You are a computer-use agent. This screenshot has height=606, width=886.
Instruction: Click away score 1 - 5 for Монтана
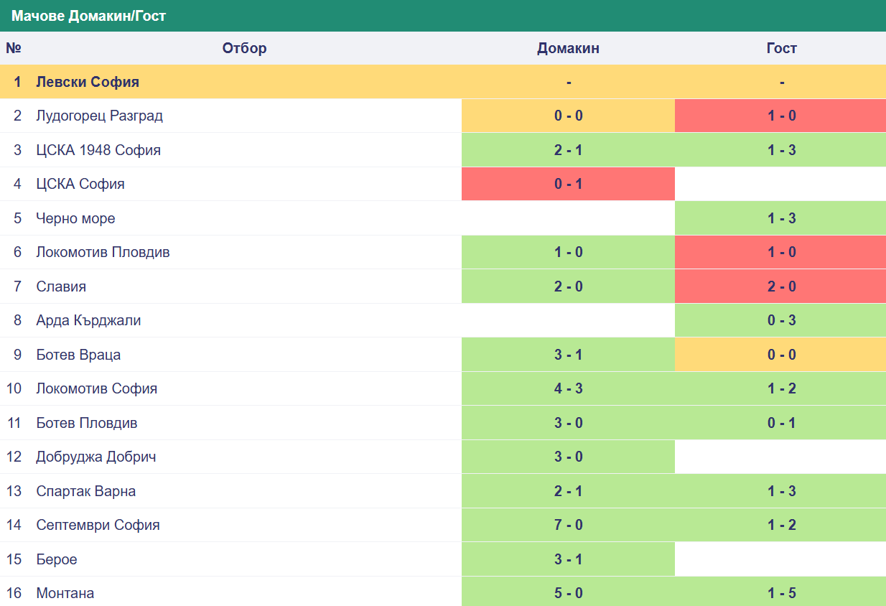[781, 593]
